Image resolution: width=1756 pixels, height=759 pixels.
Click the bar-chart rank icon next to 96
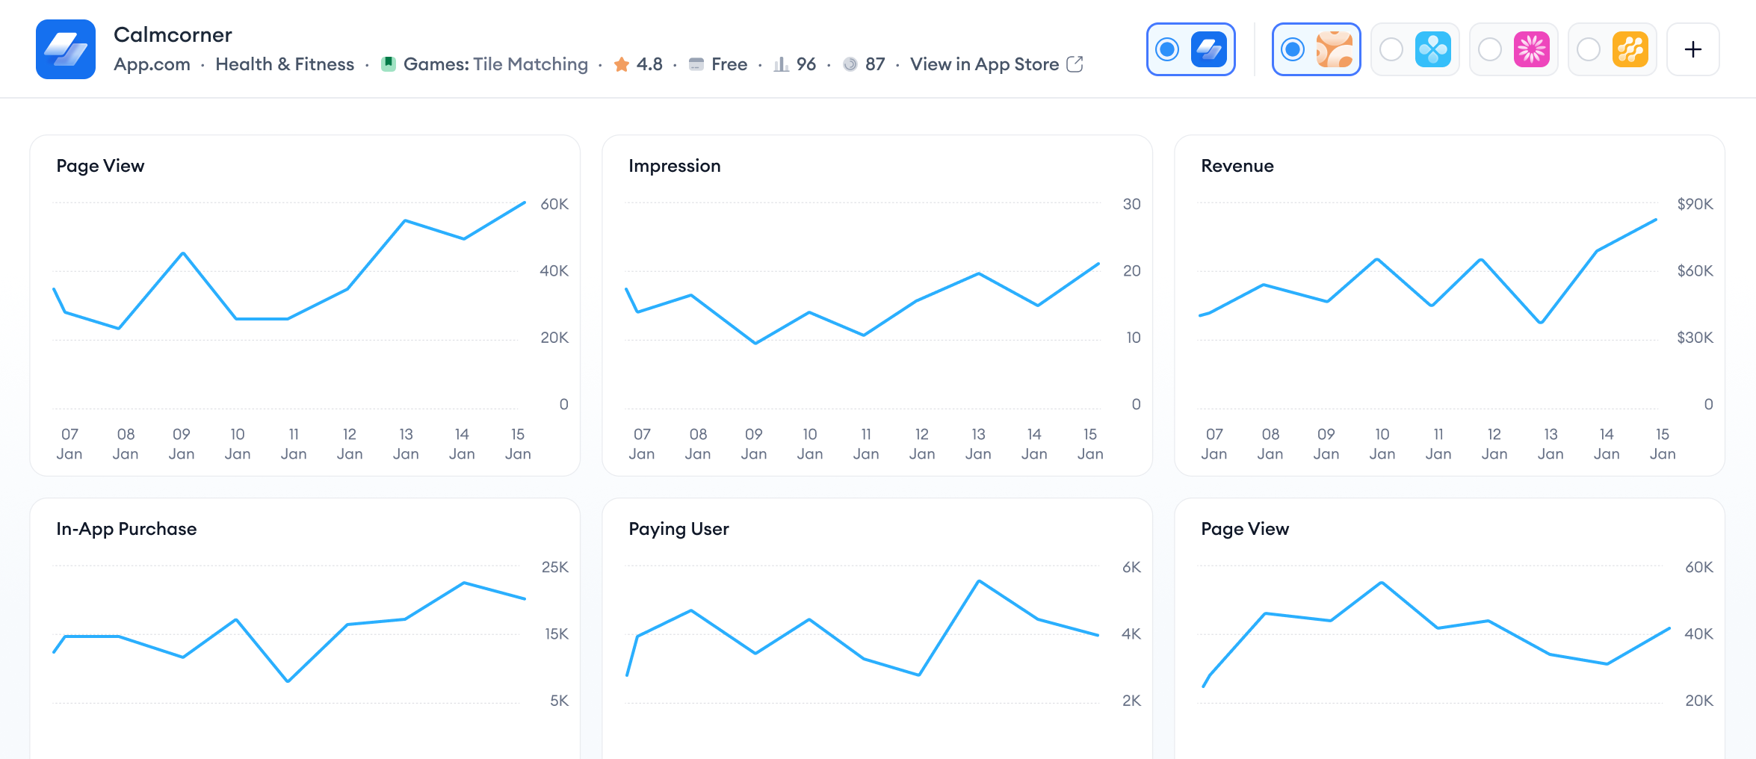tap(782, 64)
